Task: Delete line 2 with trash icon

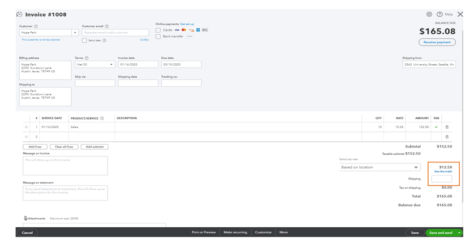Action: [447, 137]
